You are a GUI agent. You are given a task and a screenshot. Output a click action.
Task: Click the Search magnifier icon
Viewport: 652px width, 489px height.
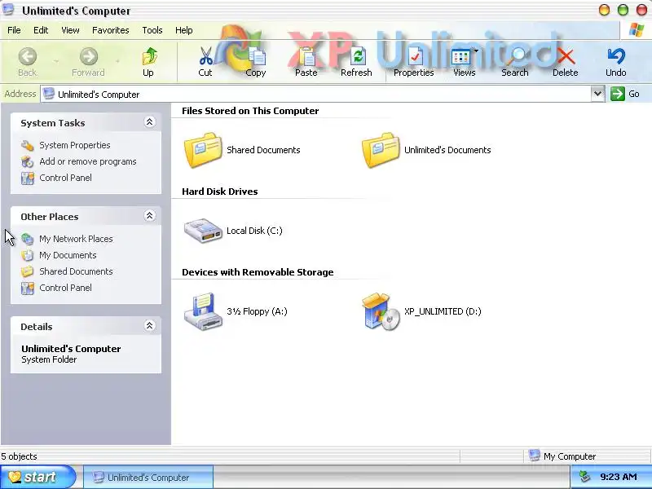click(x=516, y=56)
